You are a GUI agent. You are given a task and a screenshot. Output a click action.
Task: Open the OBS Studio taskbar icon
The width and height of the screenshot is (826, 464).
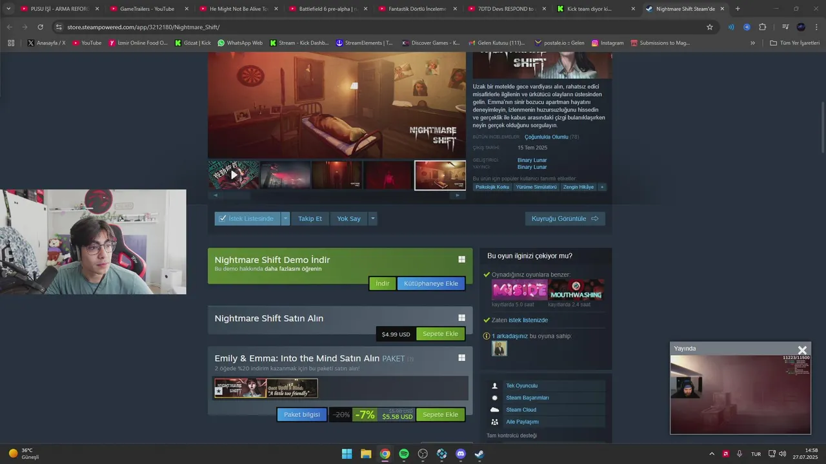tap(423, 454)
